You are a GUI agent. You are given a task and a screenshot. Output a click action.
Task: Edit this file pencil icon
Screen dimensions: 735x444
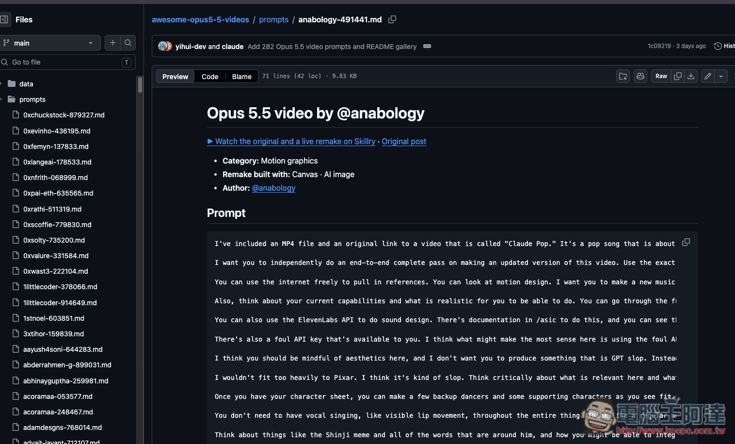pyautogui.click(x=708, y=76)
